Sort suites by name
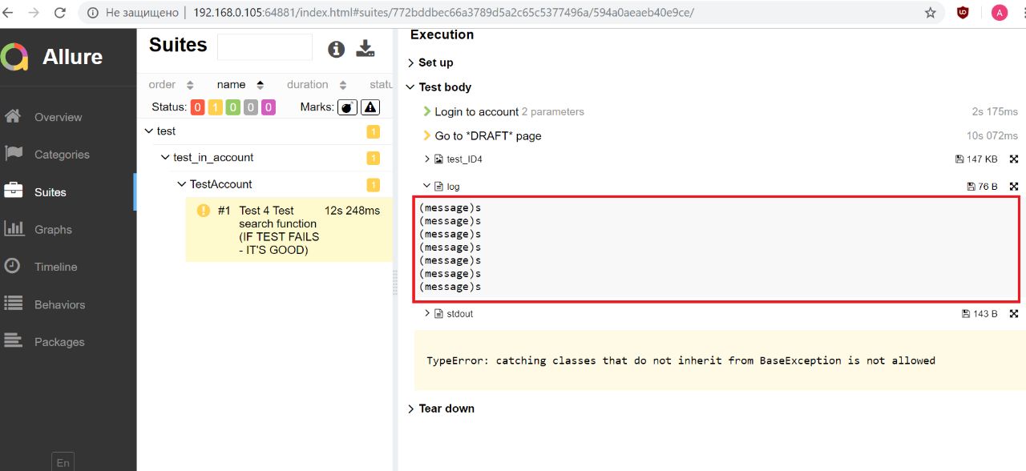The image size is (1026, 471). 241,84
